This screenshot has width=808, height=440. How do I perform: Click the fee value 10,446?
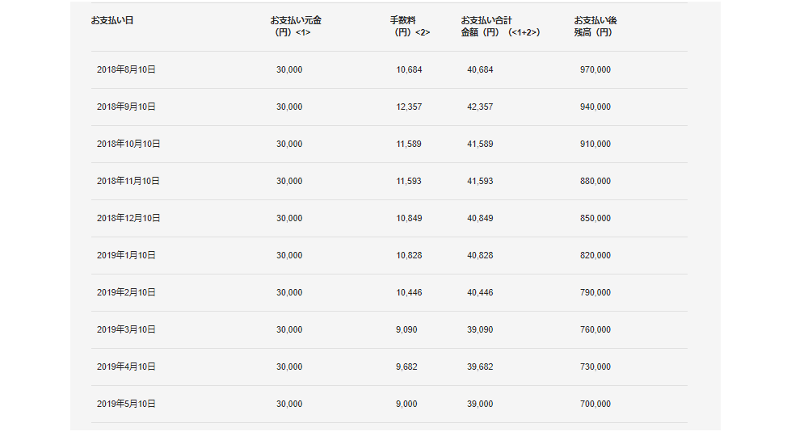click(409, 293)
